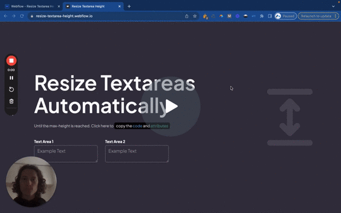
Task: Open the small blue dots extension icon
Action: pos(253,16)
